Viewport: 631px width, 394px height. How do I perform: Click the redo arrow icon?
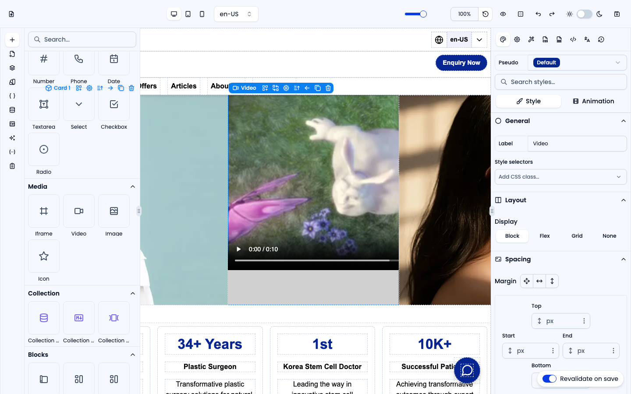point(552,14)
